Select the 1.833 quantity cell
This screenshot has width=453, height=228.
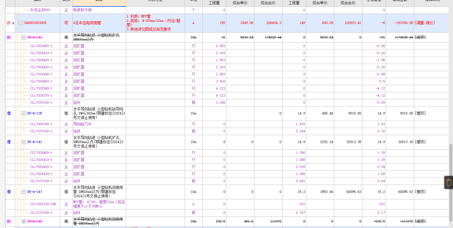point(294,124)
